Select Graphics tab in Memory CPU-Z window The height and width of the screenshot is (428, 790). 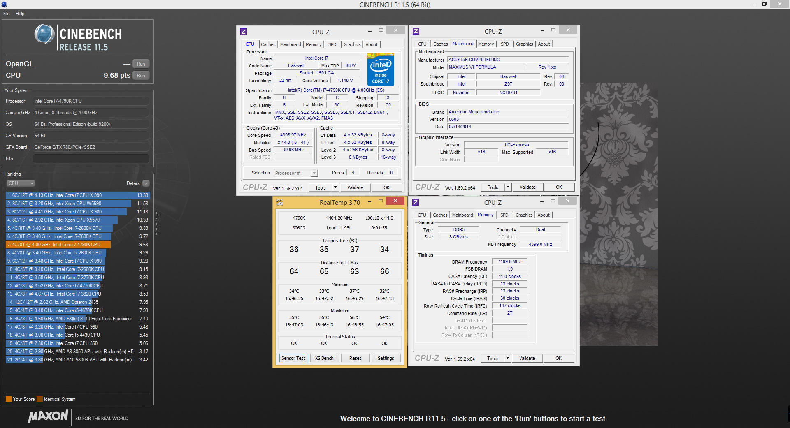pos(524,215)
